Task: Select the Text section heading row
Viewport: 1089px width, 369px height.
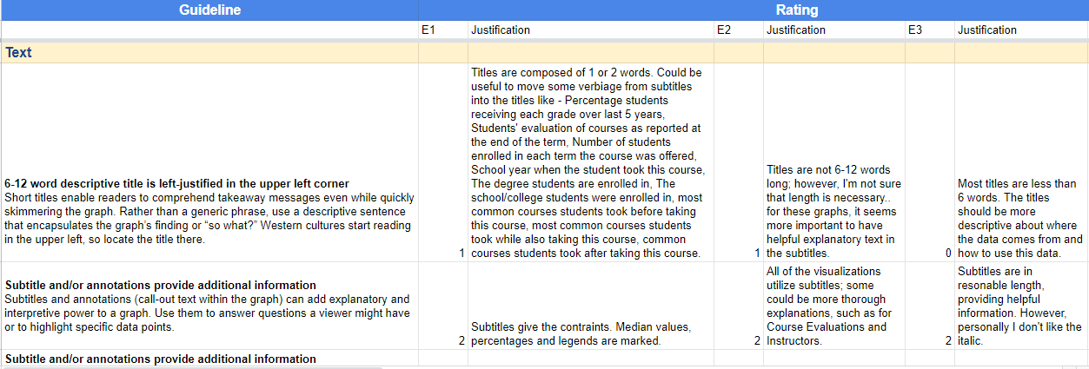Action: (209, 53)
